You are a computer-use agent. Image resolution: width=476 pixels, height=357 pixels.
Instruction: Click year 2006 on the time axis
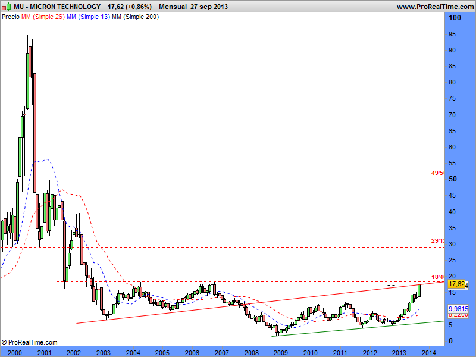[192, 353]
